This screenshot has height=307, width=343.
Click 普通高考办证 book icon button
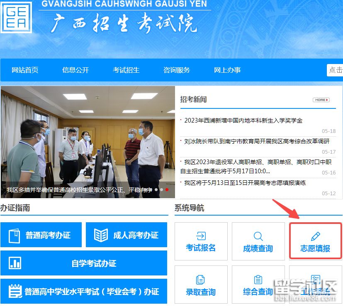click(x=41, y=235)
